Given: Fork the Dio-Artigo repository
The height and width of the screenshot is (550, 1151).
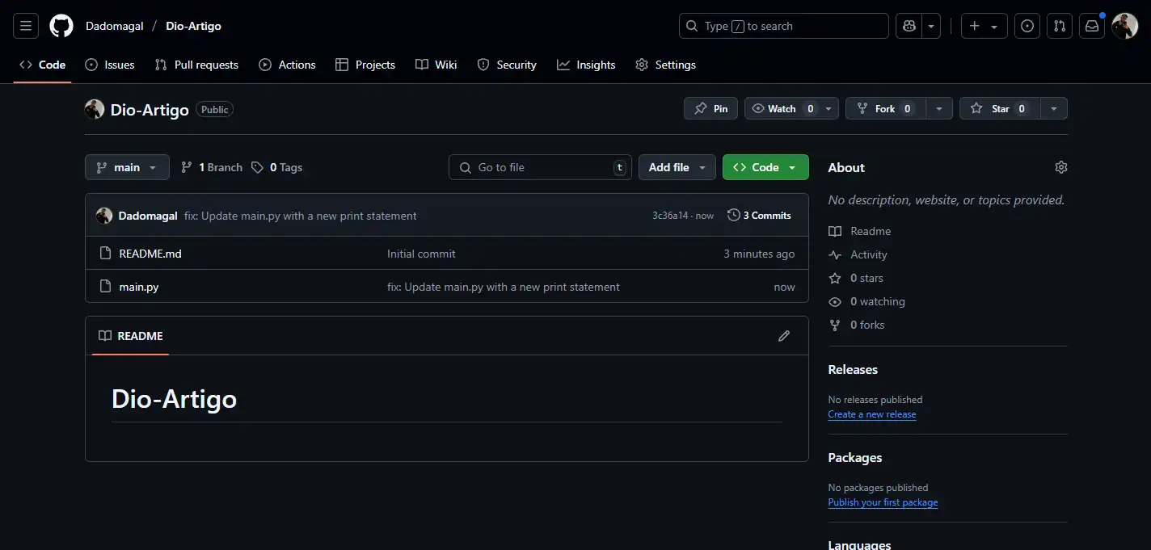Looking at the screenshot, I should [885, 108].
